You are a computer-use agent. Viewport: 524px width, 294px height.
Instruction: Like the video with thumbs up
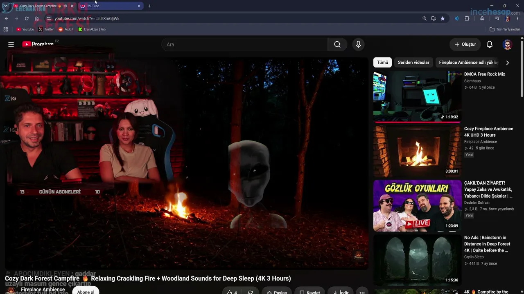[x=232, y=292]
